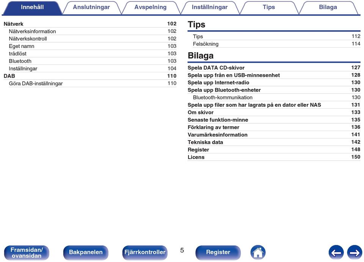Image resolution: width=364 pixels, height=262 pixels.
Task: Click page number 127 for DATA CD-skivor
Action: [x=356, y=67]
